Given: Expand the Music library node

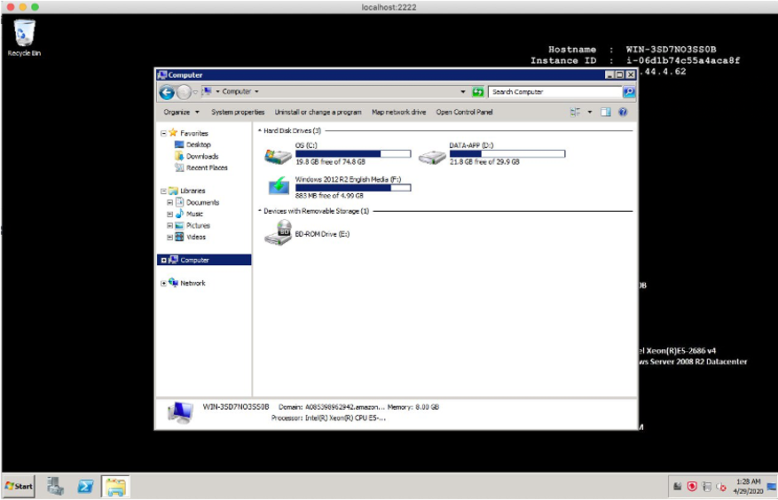Looking at the screenshot, I should tap(169, 215).
